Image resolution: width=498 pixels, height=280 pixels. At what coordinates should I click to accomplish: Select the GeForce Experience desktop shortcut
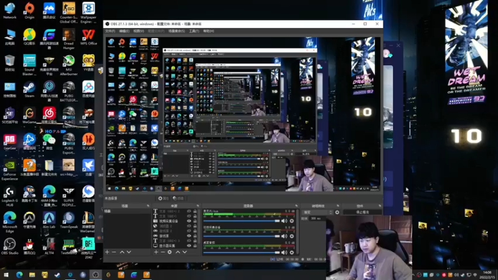(9, 170)
